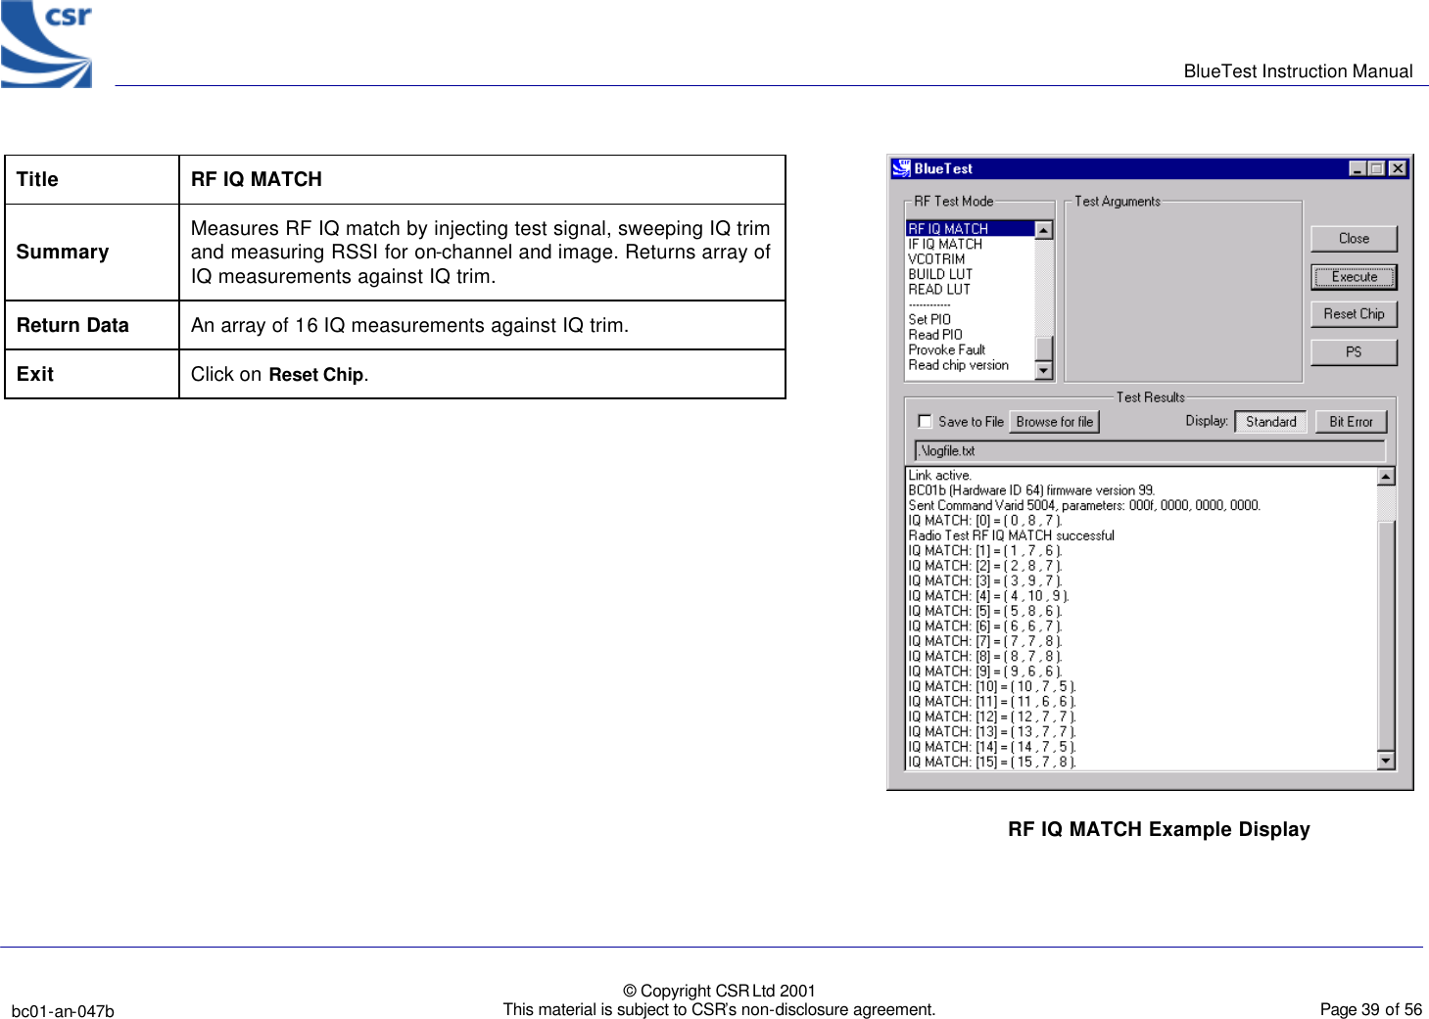Click the Execute button
Viewport: 1429px width, 1019px height.
pos(1354,277)
